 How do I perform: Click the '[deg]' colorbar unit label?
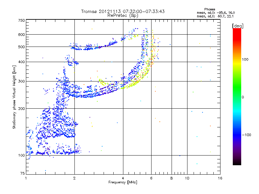click(238, 26)
